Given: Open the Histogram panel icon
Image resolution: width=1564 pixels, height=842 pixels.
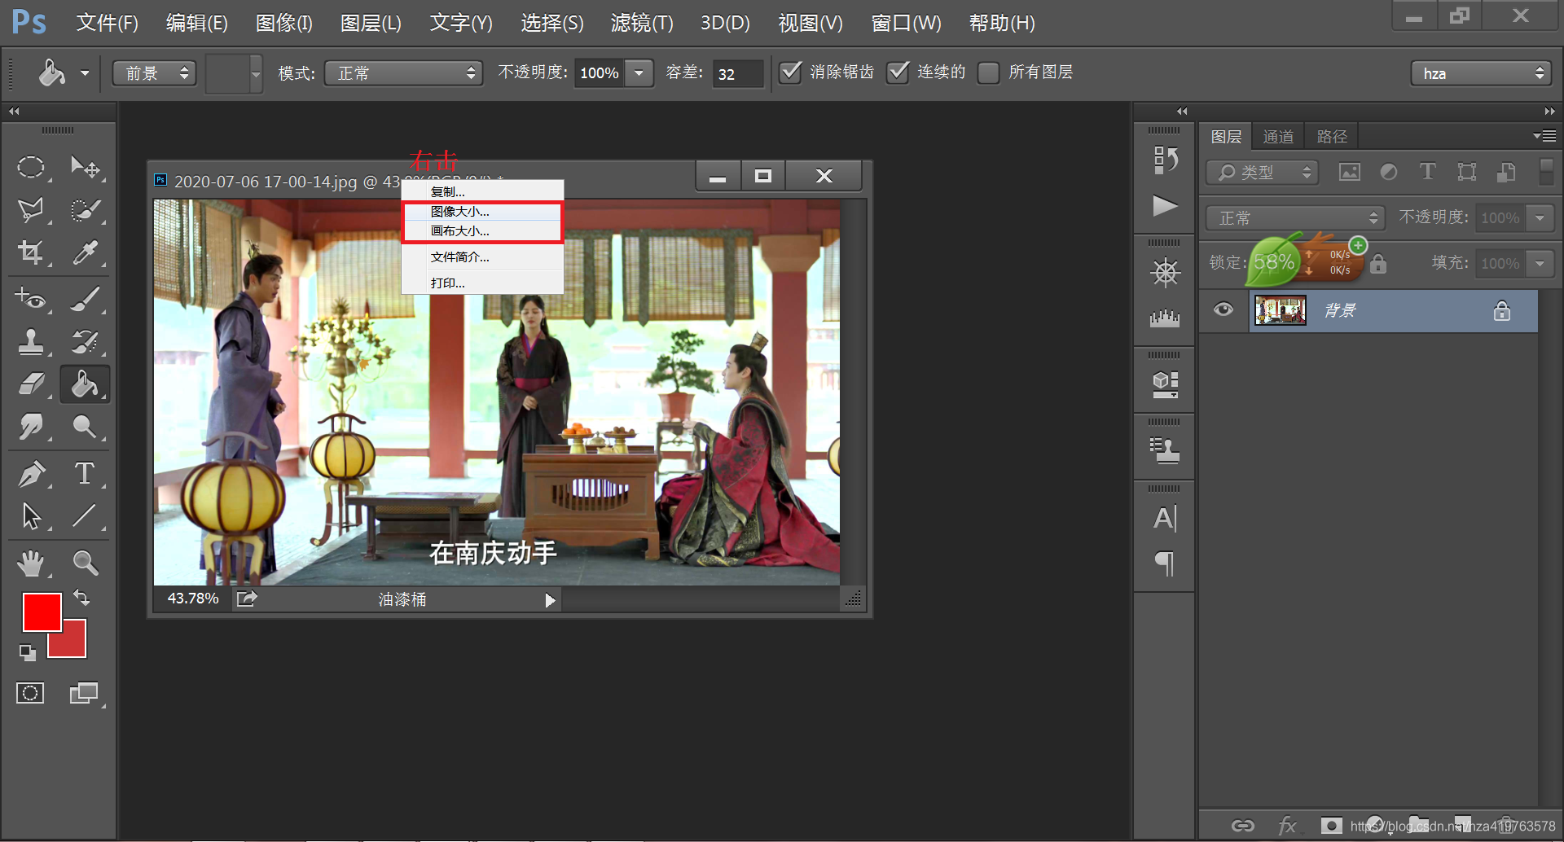Looking at the screenshot, I should click(1163, 318).
